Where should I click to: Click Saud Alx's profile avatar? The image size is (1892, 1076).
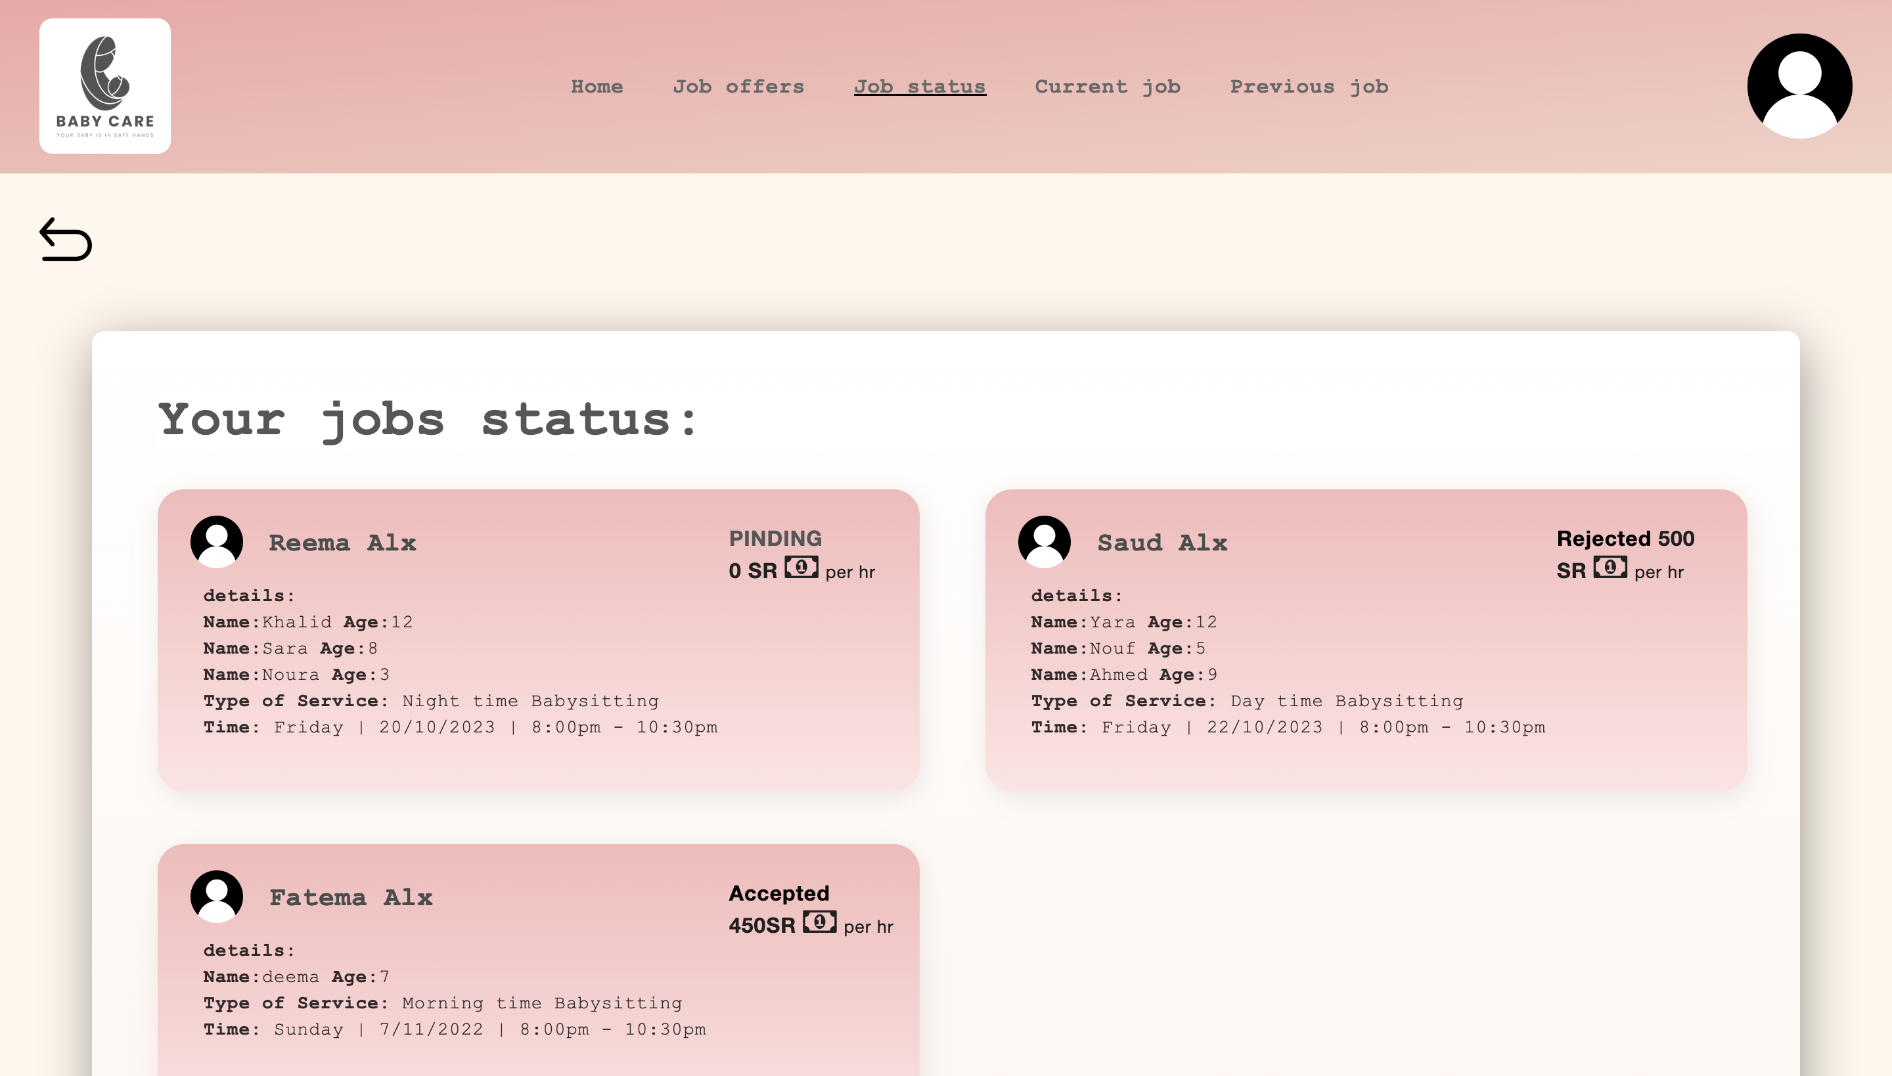point(1045,542)
